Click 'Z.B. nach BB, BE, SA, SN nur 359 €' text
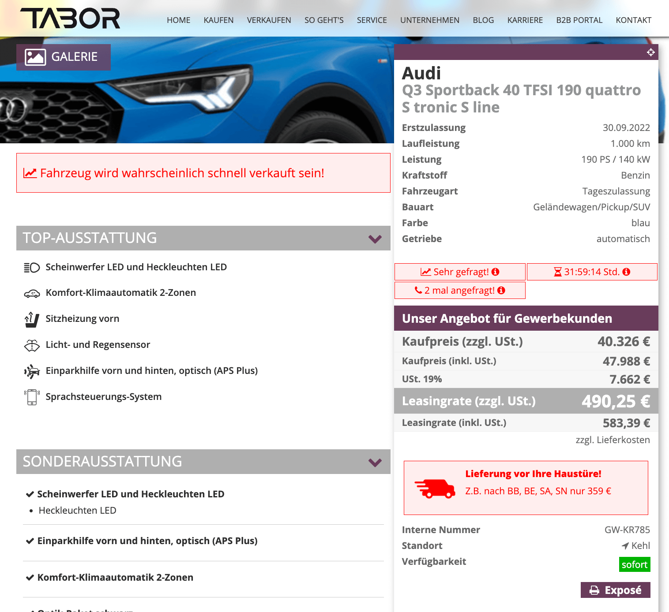Image resolution: width=669 pixels, height=612 pixels. 538,491
